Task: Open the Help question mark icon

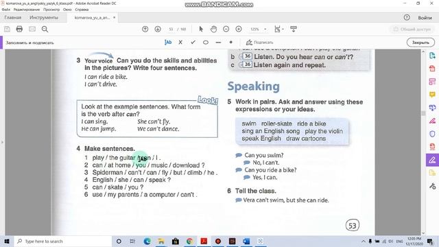Action: pos(407,17)
